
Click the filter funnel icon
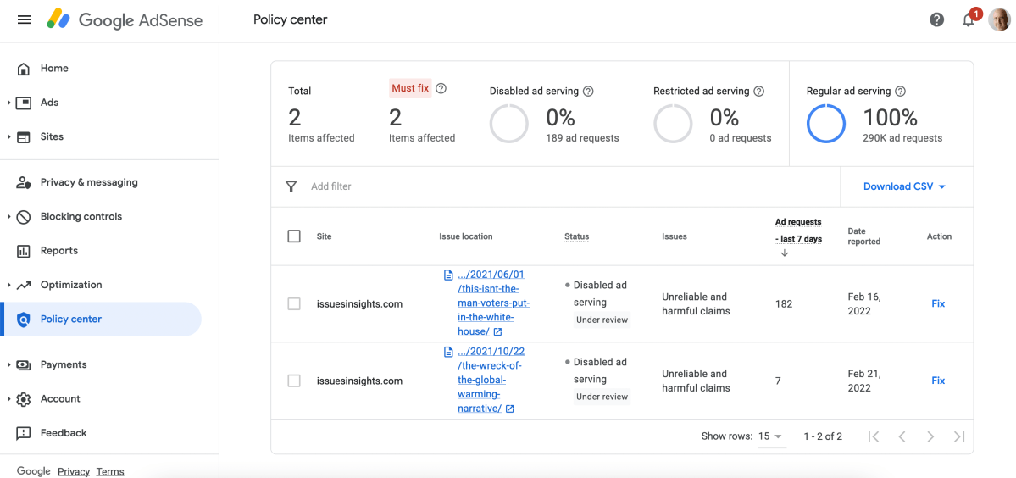coord(291,186)
